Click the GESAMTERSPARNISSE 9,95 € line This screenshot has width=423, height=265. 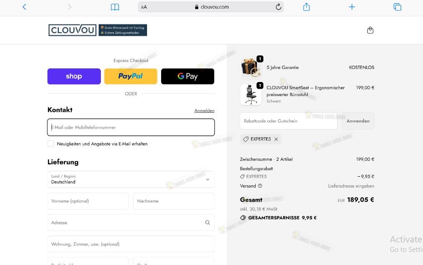278,218
